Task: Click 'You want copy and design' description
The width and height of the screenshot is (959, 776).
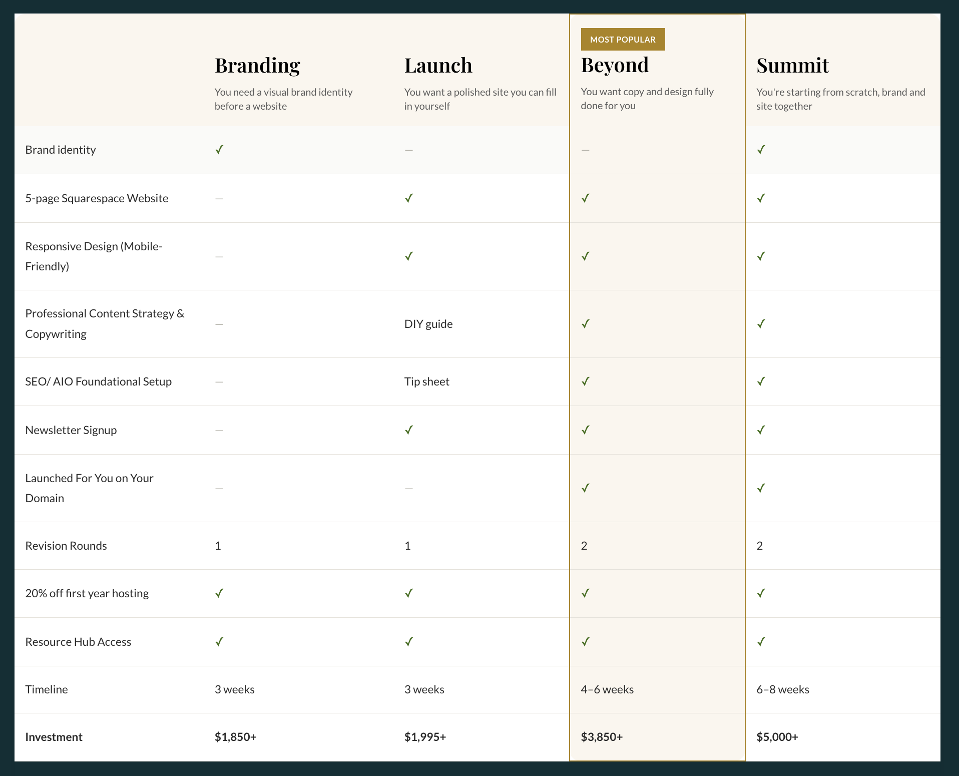Action: (x=647, y=99)
